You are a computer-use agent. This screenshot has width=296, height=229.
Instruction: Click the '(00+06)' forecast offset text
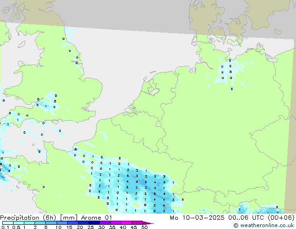(281, 218)
